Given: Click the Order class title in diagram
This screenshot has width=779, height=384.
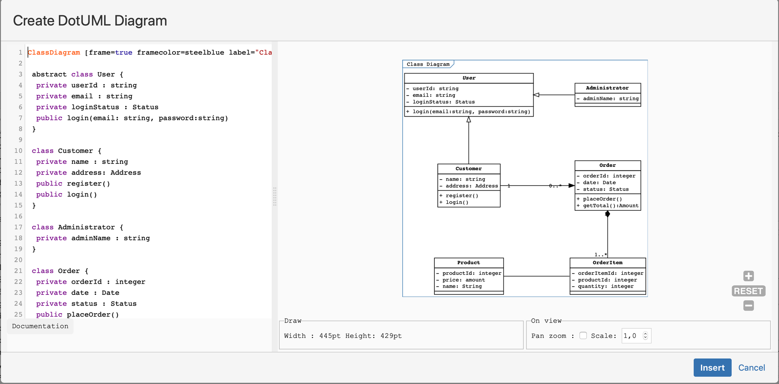Looking at the screenshot, I should point(607,166).
